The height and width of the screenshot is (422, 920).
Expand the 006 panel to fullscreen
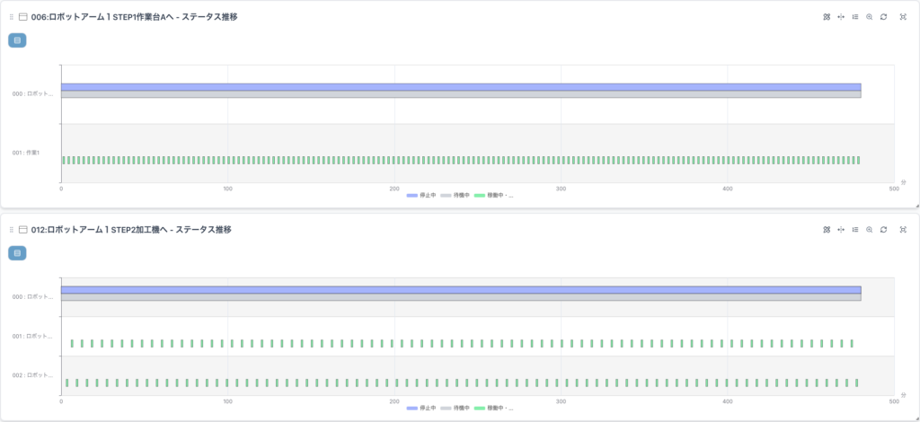(903, 17)
